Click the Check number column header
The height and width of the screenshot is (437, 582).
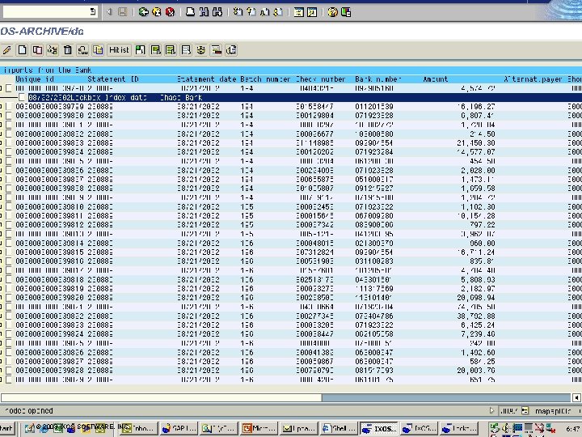point(321,79)
